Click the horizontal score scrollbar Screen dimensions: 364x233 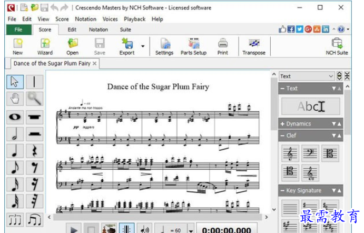tap(158, 217)
